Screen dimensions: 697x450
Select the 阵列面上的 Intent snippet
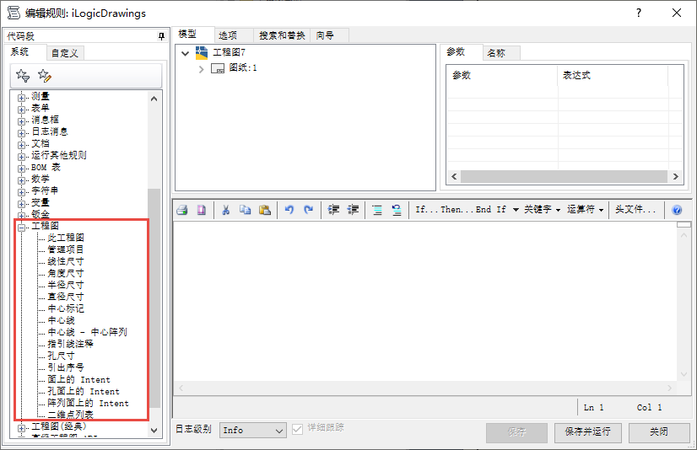88,403
